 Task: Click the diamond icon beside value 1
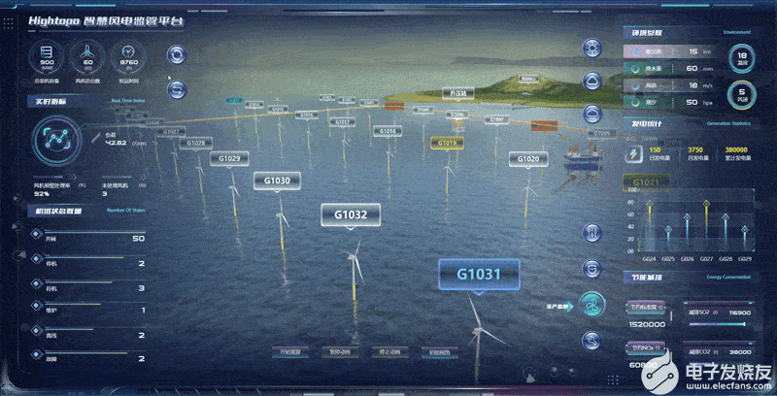[x=36, y=306]
